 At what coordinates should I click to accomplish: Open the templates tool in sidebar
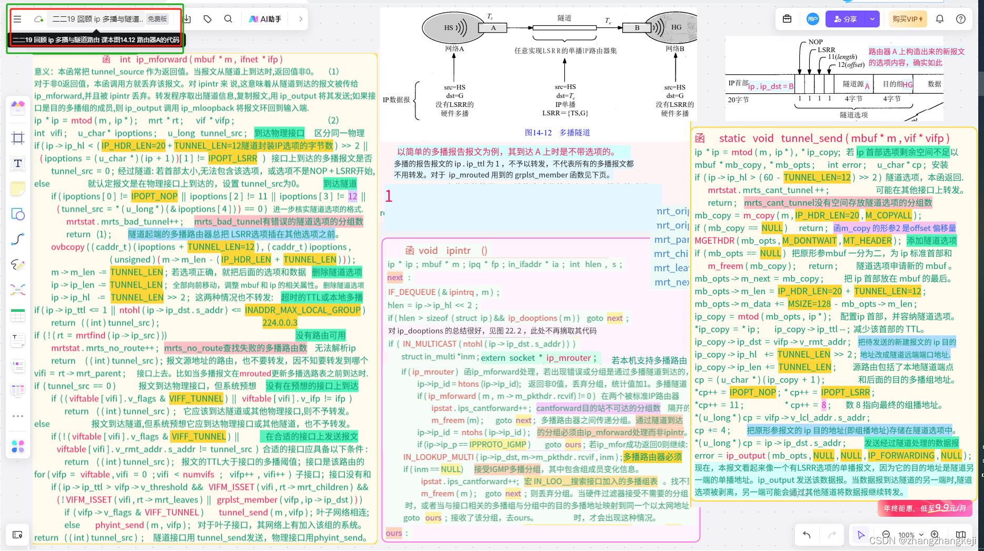point(18,108)
